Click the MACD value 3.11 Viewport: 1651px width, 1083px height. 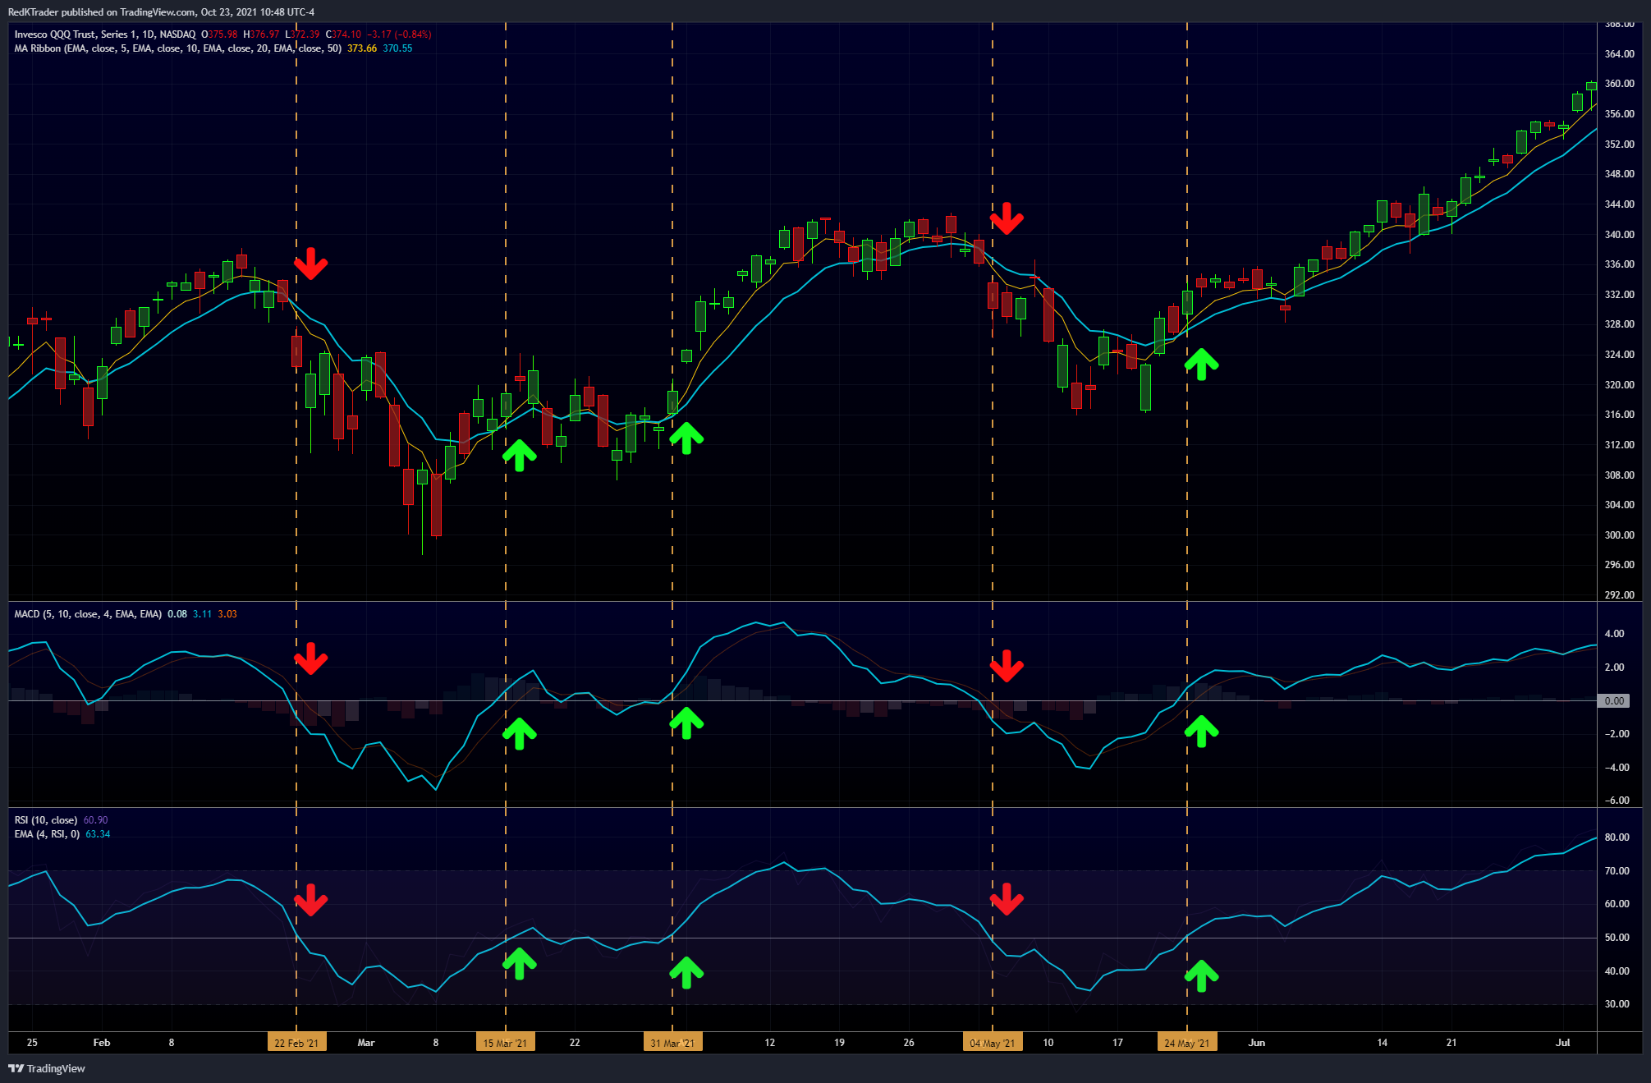pyautogui.click(x=202, y=614)
